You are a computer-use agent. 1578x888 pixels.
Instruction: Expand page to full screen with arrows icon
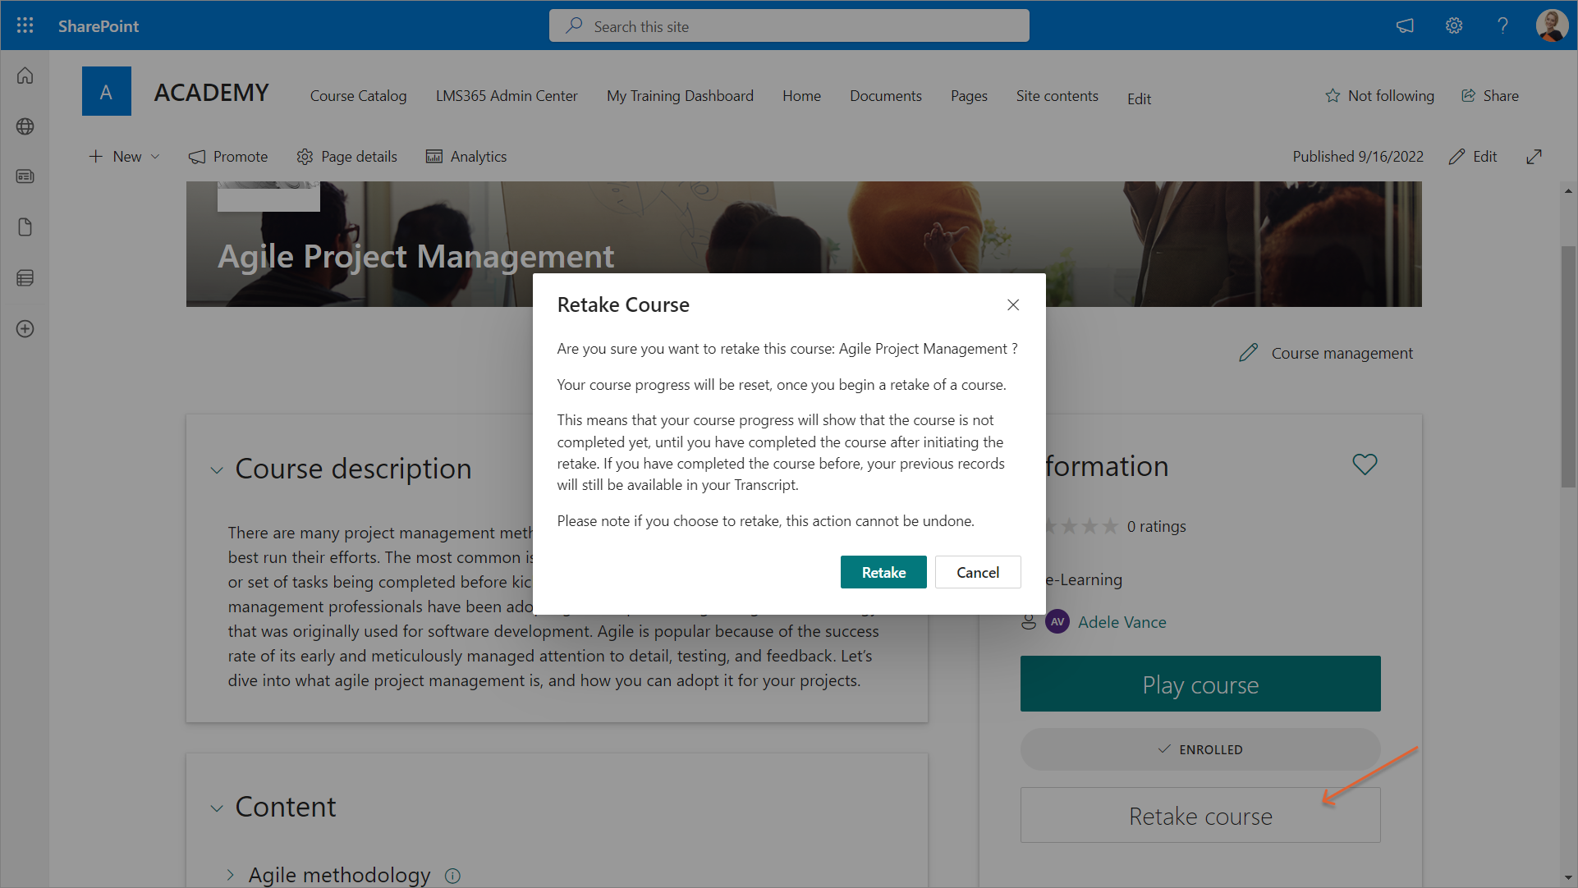pyautogui.click(x=1533, y=157)
